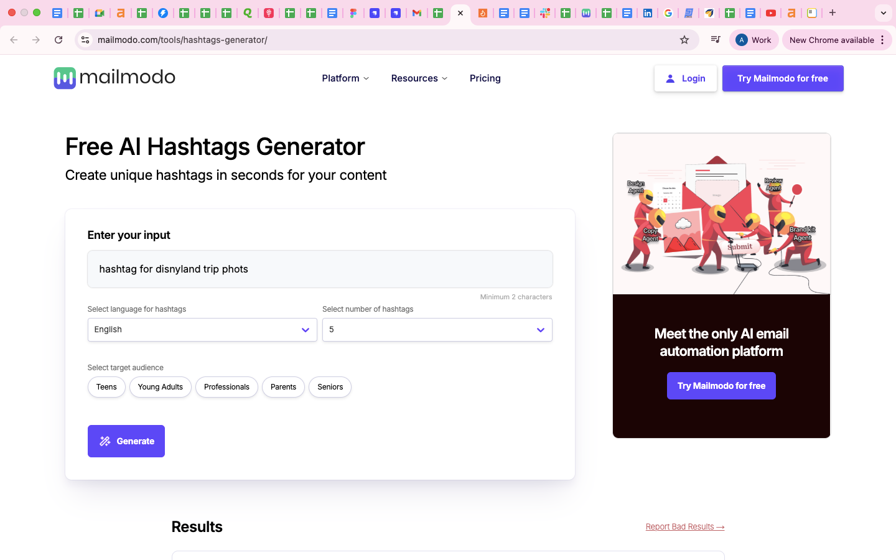The height and width of the screenshot is (560, 896).
Task: Open new browser tab with plus
Action: click(x=833, y=13)
